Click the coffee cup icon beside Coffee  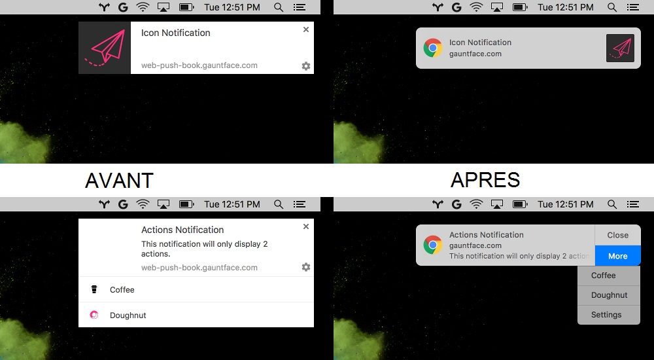[94, 289]
